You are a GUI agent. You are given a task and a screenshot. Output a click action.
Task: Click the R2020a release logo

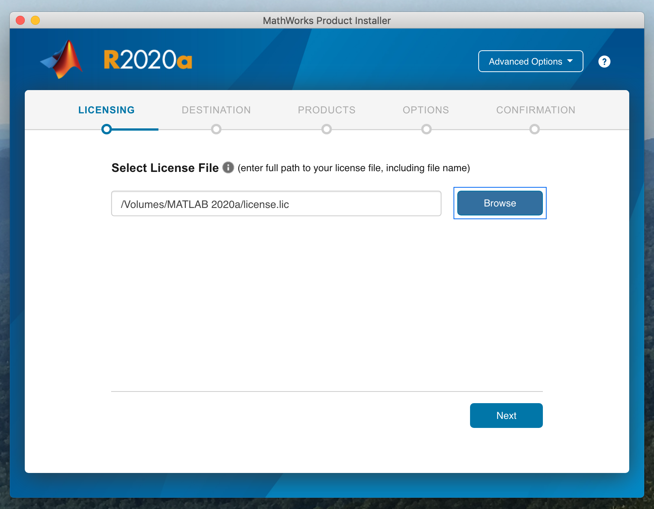tap(148, 60)
